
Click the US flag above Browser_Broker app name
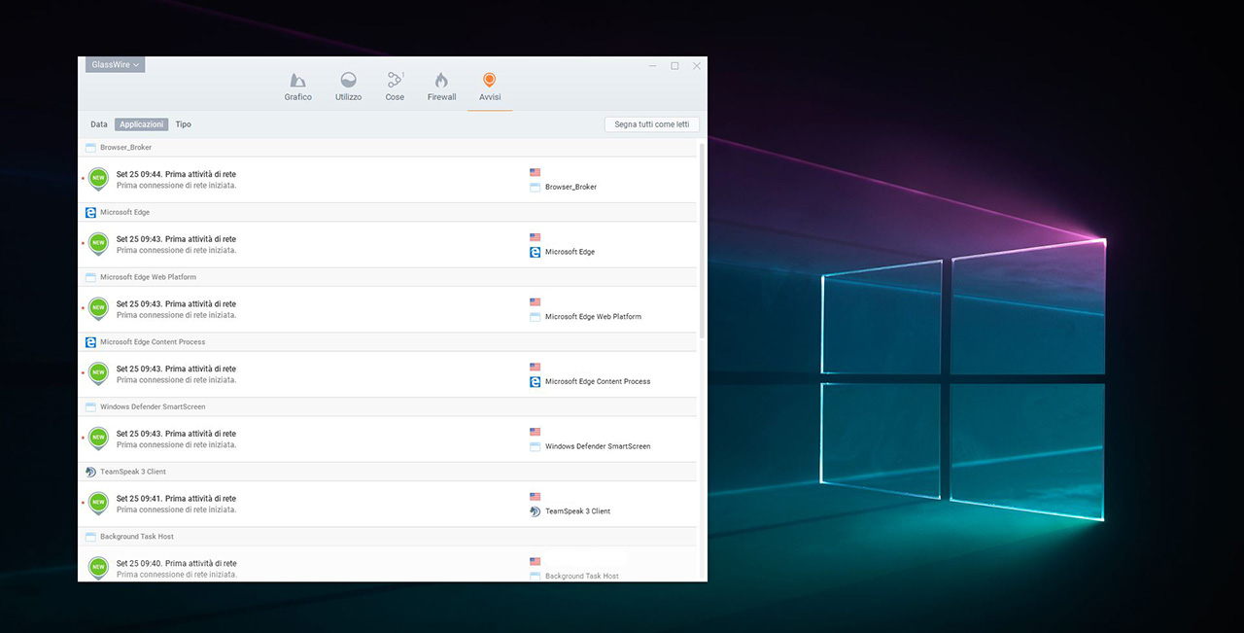pyautogui.click(x=535, y=172)
